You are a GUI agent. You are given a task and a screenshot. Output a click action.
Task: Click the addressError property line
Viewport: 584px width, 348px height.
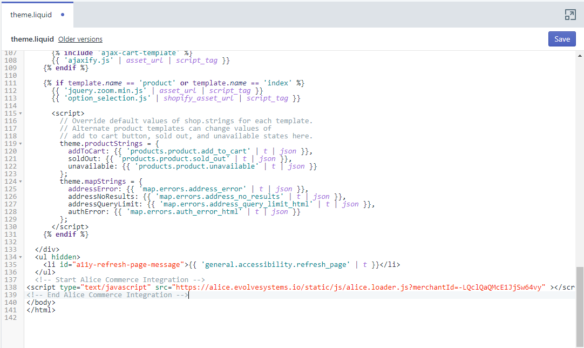coord(188,189)
